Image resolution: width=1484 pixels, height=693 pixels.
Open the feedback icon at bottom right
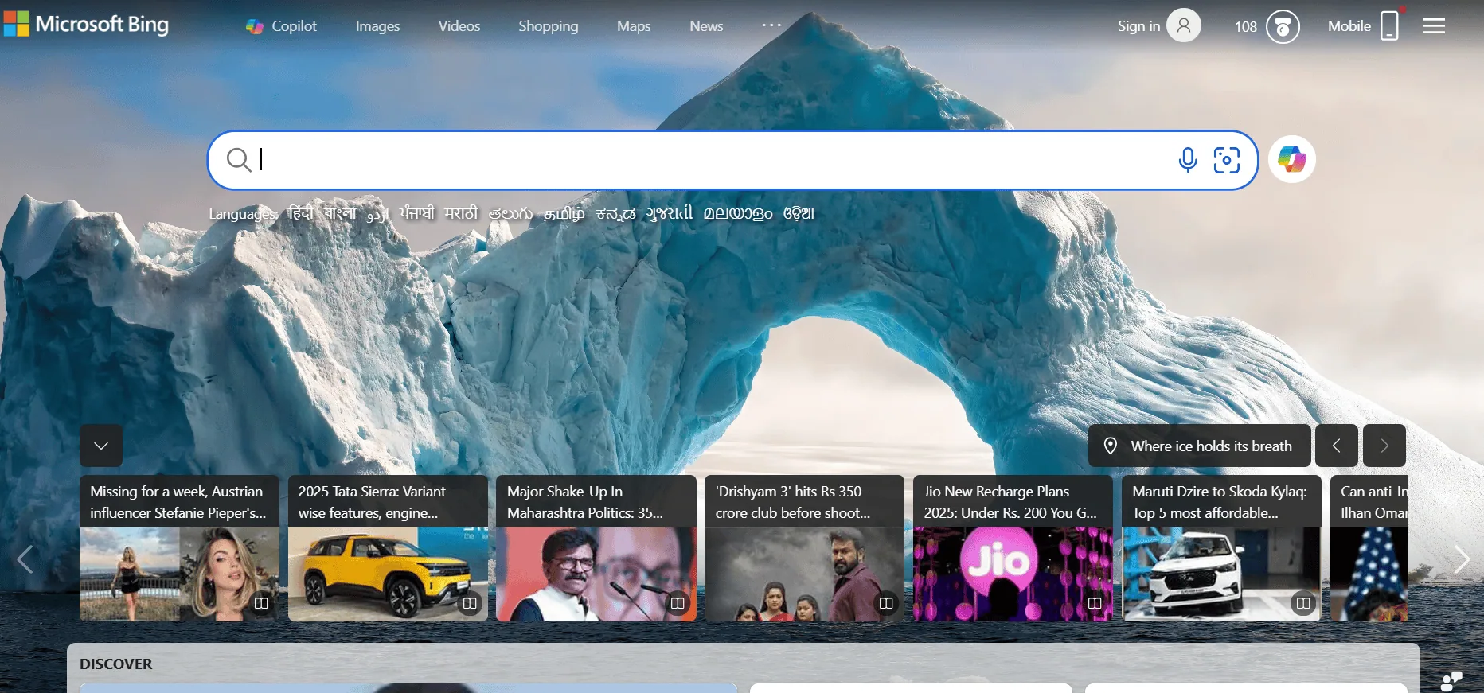(x=1451, y=681)
